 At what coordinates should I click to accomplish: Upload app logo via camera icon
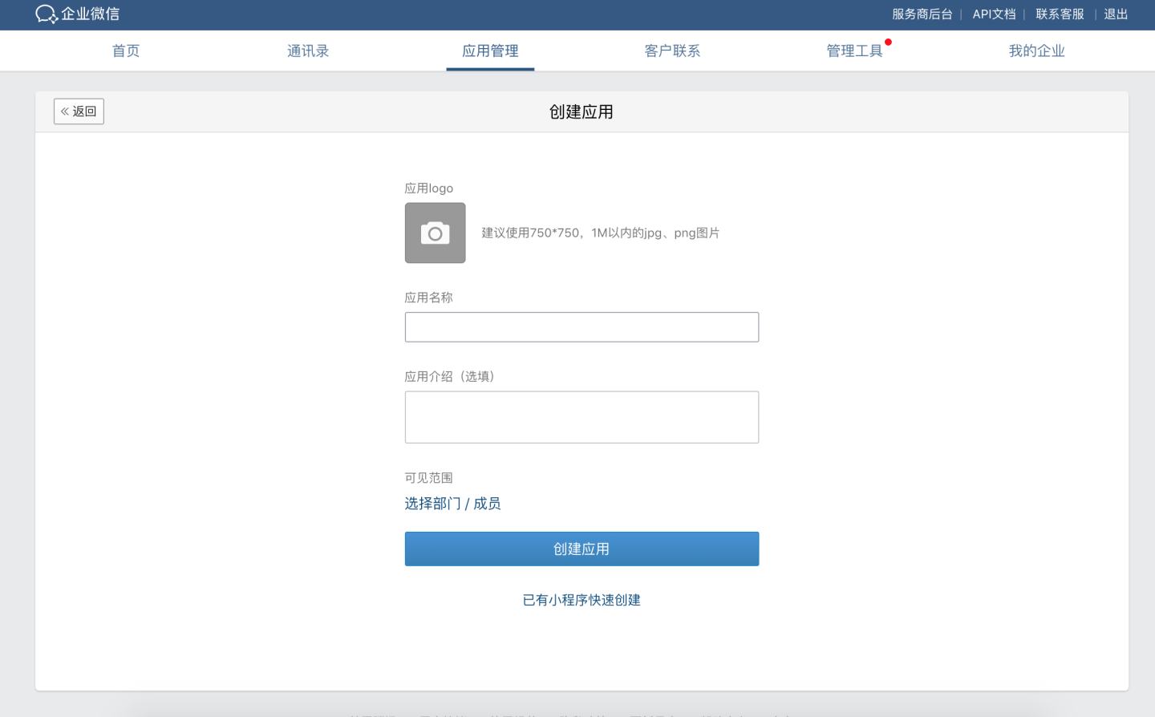[x=435, y=233]
